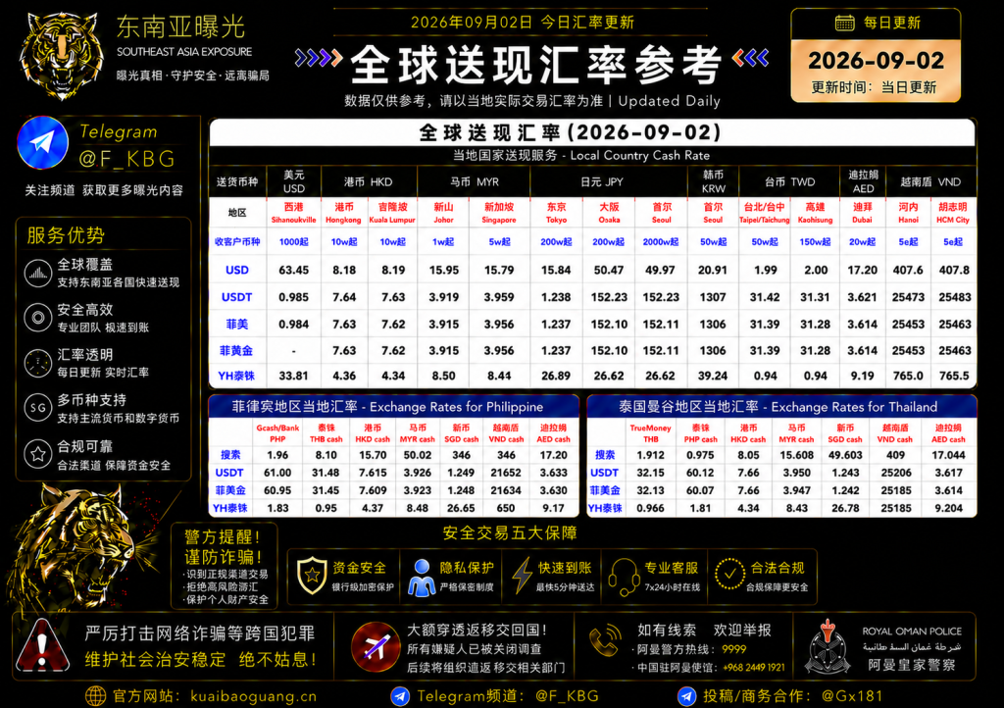This screenshot has width=1004, height=708.
Task: Click the calendar icon beside 每日更新
Action: 844,24
